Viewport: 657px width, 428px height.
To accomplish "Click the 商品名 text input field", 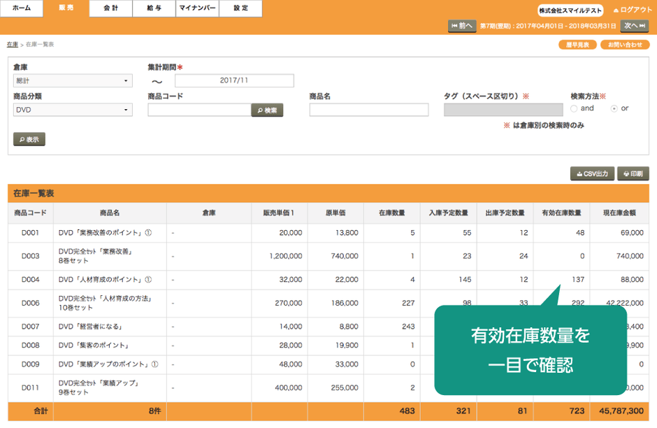I will pyautogui.click(x=369, y=110).
